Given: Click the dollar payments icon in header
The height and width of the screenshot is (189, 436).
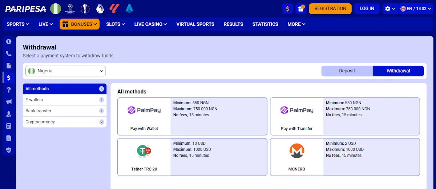Looking at the screenshot, I should click(x=287, y=9).
